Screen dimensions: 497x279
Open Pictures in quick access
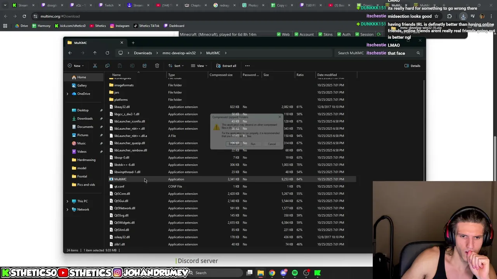coord(83,135)
